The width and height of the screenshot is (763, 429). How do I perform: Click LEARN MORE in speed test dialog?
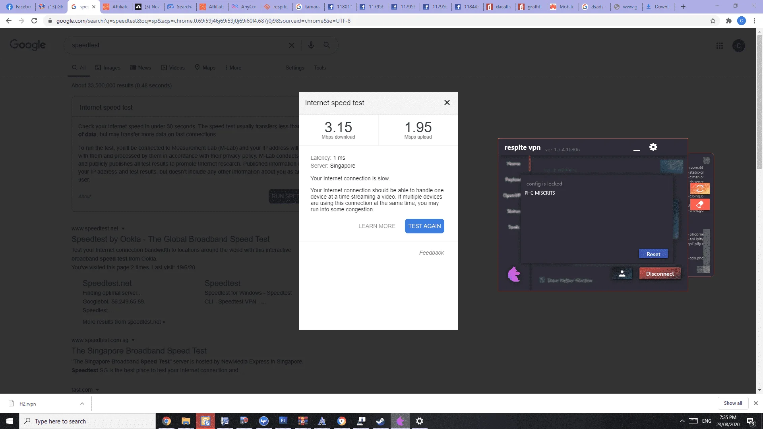click(377, 226)
